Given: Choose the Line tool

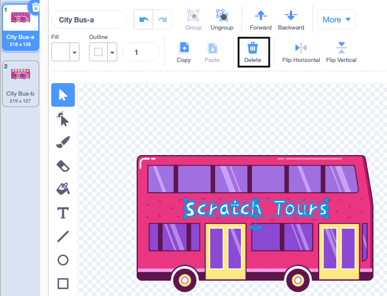Looking at the screenshot, I should pos(63,236).
